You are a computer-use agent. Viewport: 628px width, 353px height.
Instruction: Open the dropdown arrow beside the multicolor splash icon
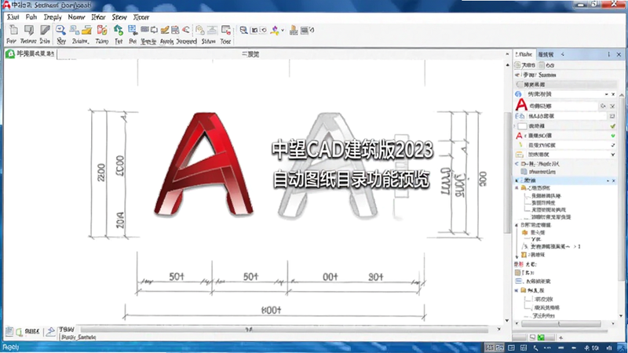[283, 30]
